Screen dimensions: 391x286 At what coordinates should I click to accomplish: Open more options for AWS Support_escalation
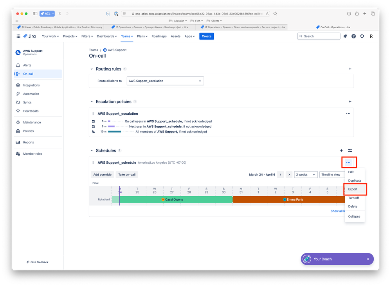tap(348, 114)
